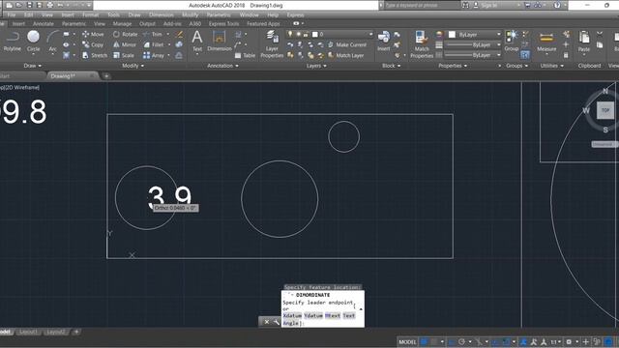Click the Paste clipboard button
The height and width of the screenshot is (348, 619).
[583, 42]
